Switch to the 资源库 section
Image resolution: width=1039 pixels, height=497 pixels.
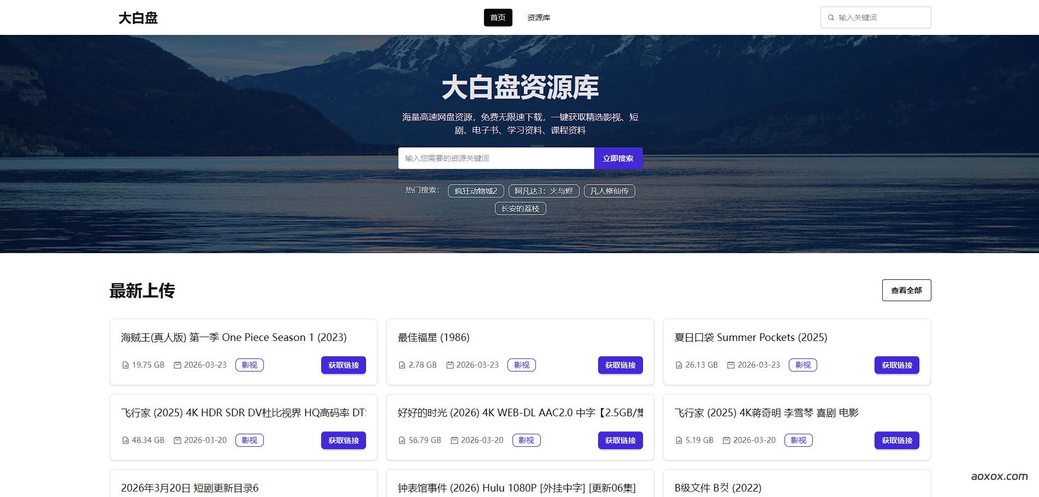tap(539, 17)
